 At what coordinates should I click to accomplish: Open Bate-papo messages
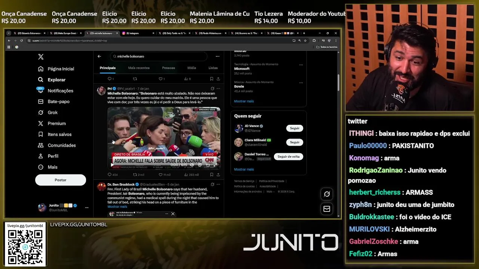(54, 101)
